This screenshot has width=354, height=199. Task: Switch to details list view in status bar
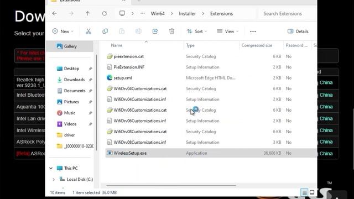click(x=304, y=192)
